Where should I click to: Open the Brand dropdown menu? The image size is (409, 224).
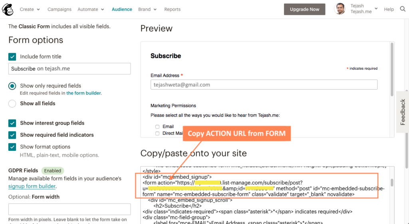[x=147, y=9]
